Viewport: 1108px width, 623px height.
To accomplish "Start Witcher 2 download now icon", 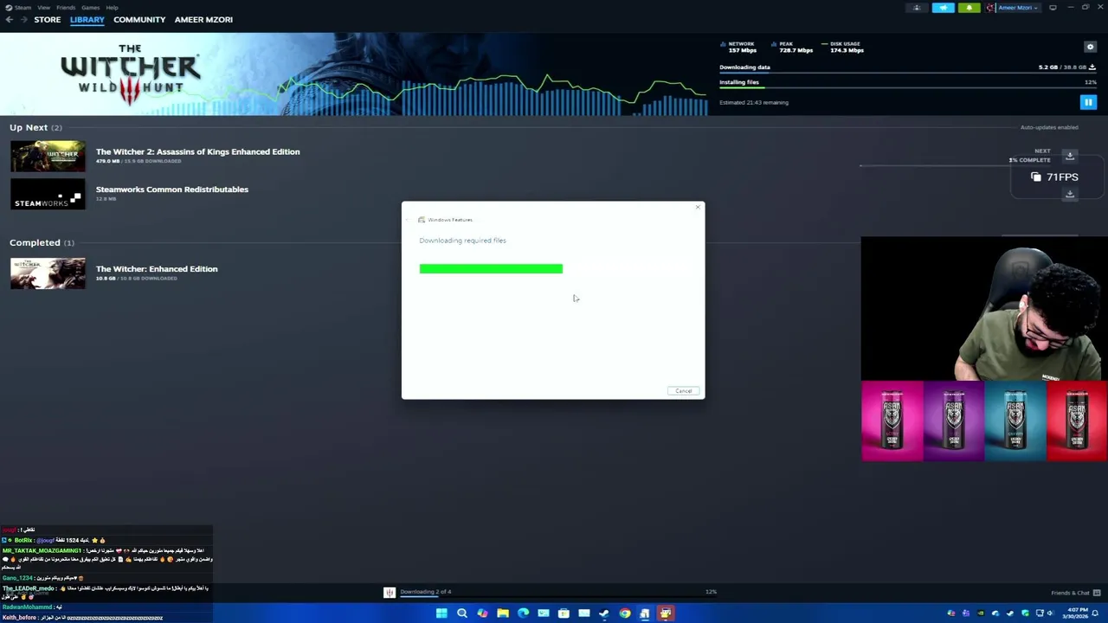I will coord(1070,156).
